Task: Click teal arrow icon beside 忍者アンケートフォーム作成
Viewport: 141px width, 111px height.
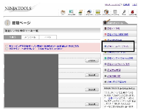Action: 105,58
